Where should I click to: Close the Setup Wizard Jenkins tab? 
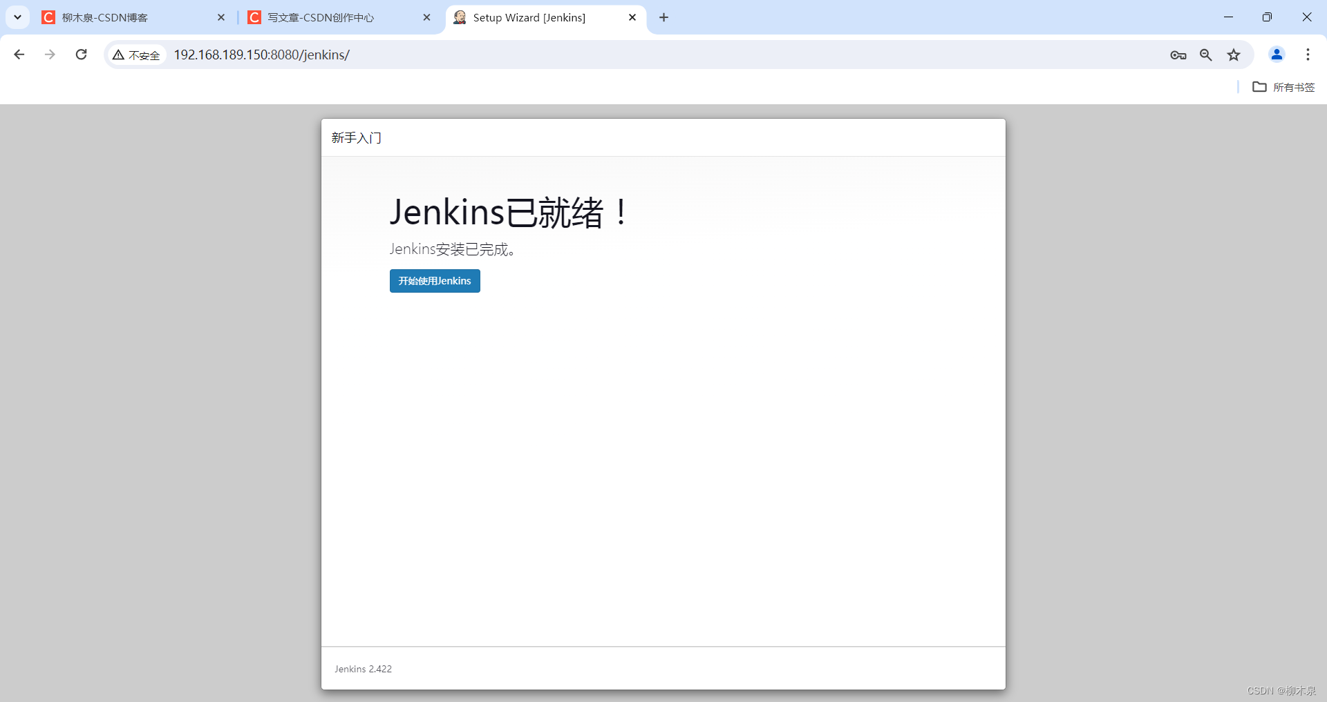632,17
